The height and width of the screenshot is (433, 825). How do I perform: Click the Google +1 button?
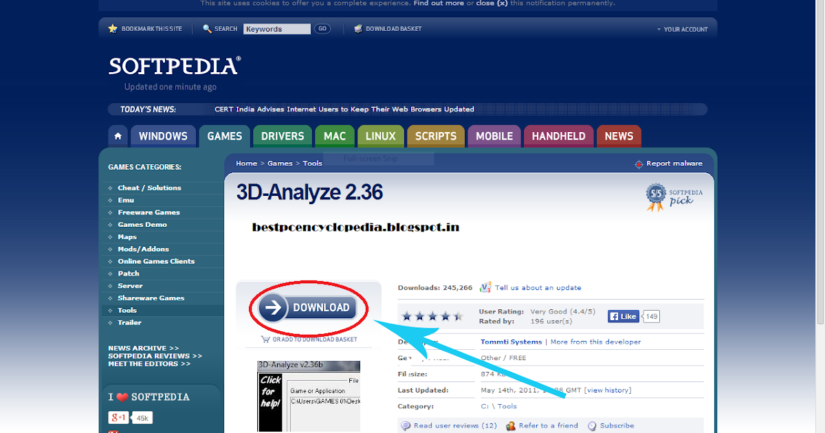(118, 418)
